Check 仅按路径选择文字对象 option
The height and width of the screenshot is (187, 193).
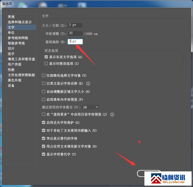44,76
